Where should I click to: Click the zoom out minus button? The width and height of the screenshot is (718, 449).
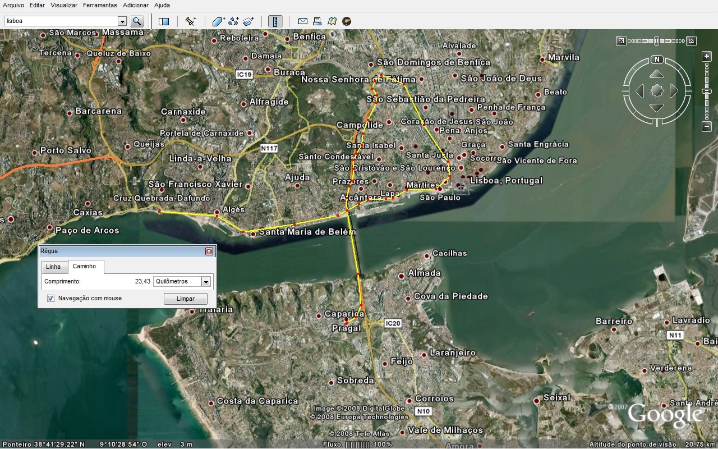707,127
